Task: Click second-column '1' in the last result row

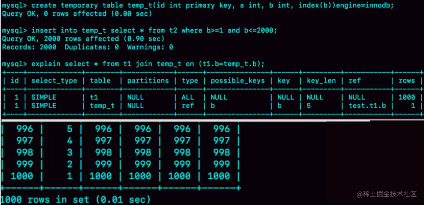Action: pyautogui.click(x=70, y=176)
